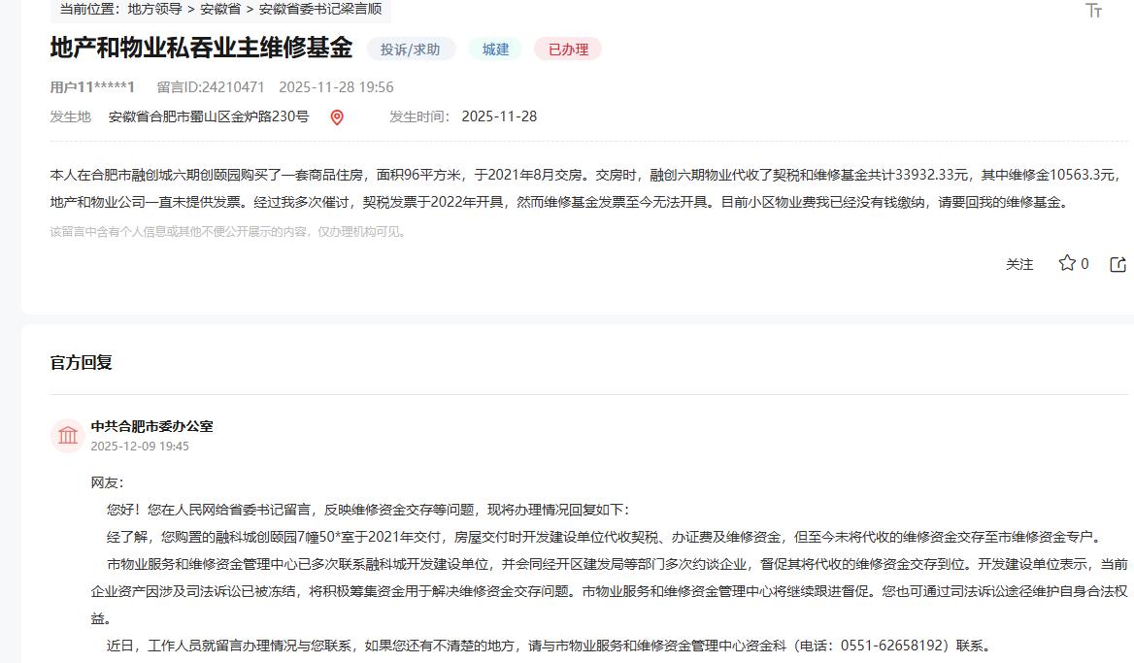This screenshot has width=1134, height=663.
Task: Click the 关注 follow button
Action: [x=1020, y=264]
